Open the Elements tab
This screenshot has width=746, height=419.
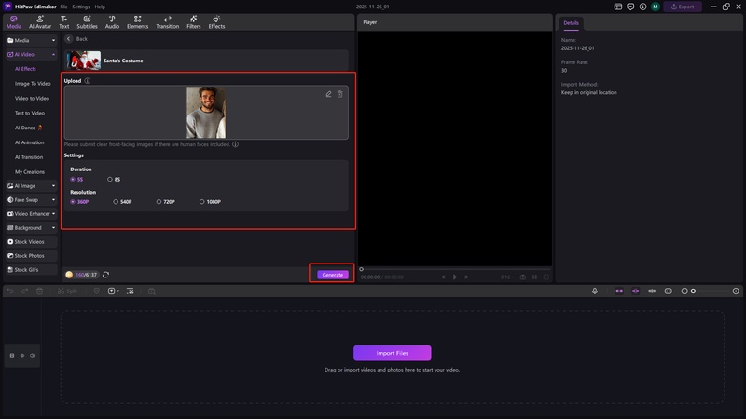137,21
